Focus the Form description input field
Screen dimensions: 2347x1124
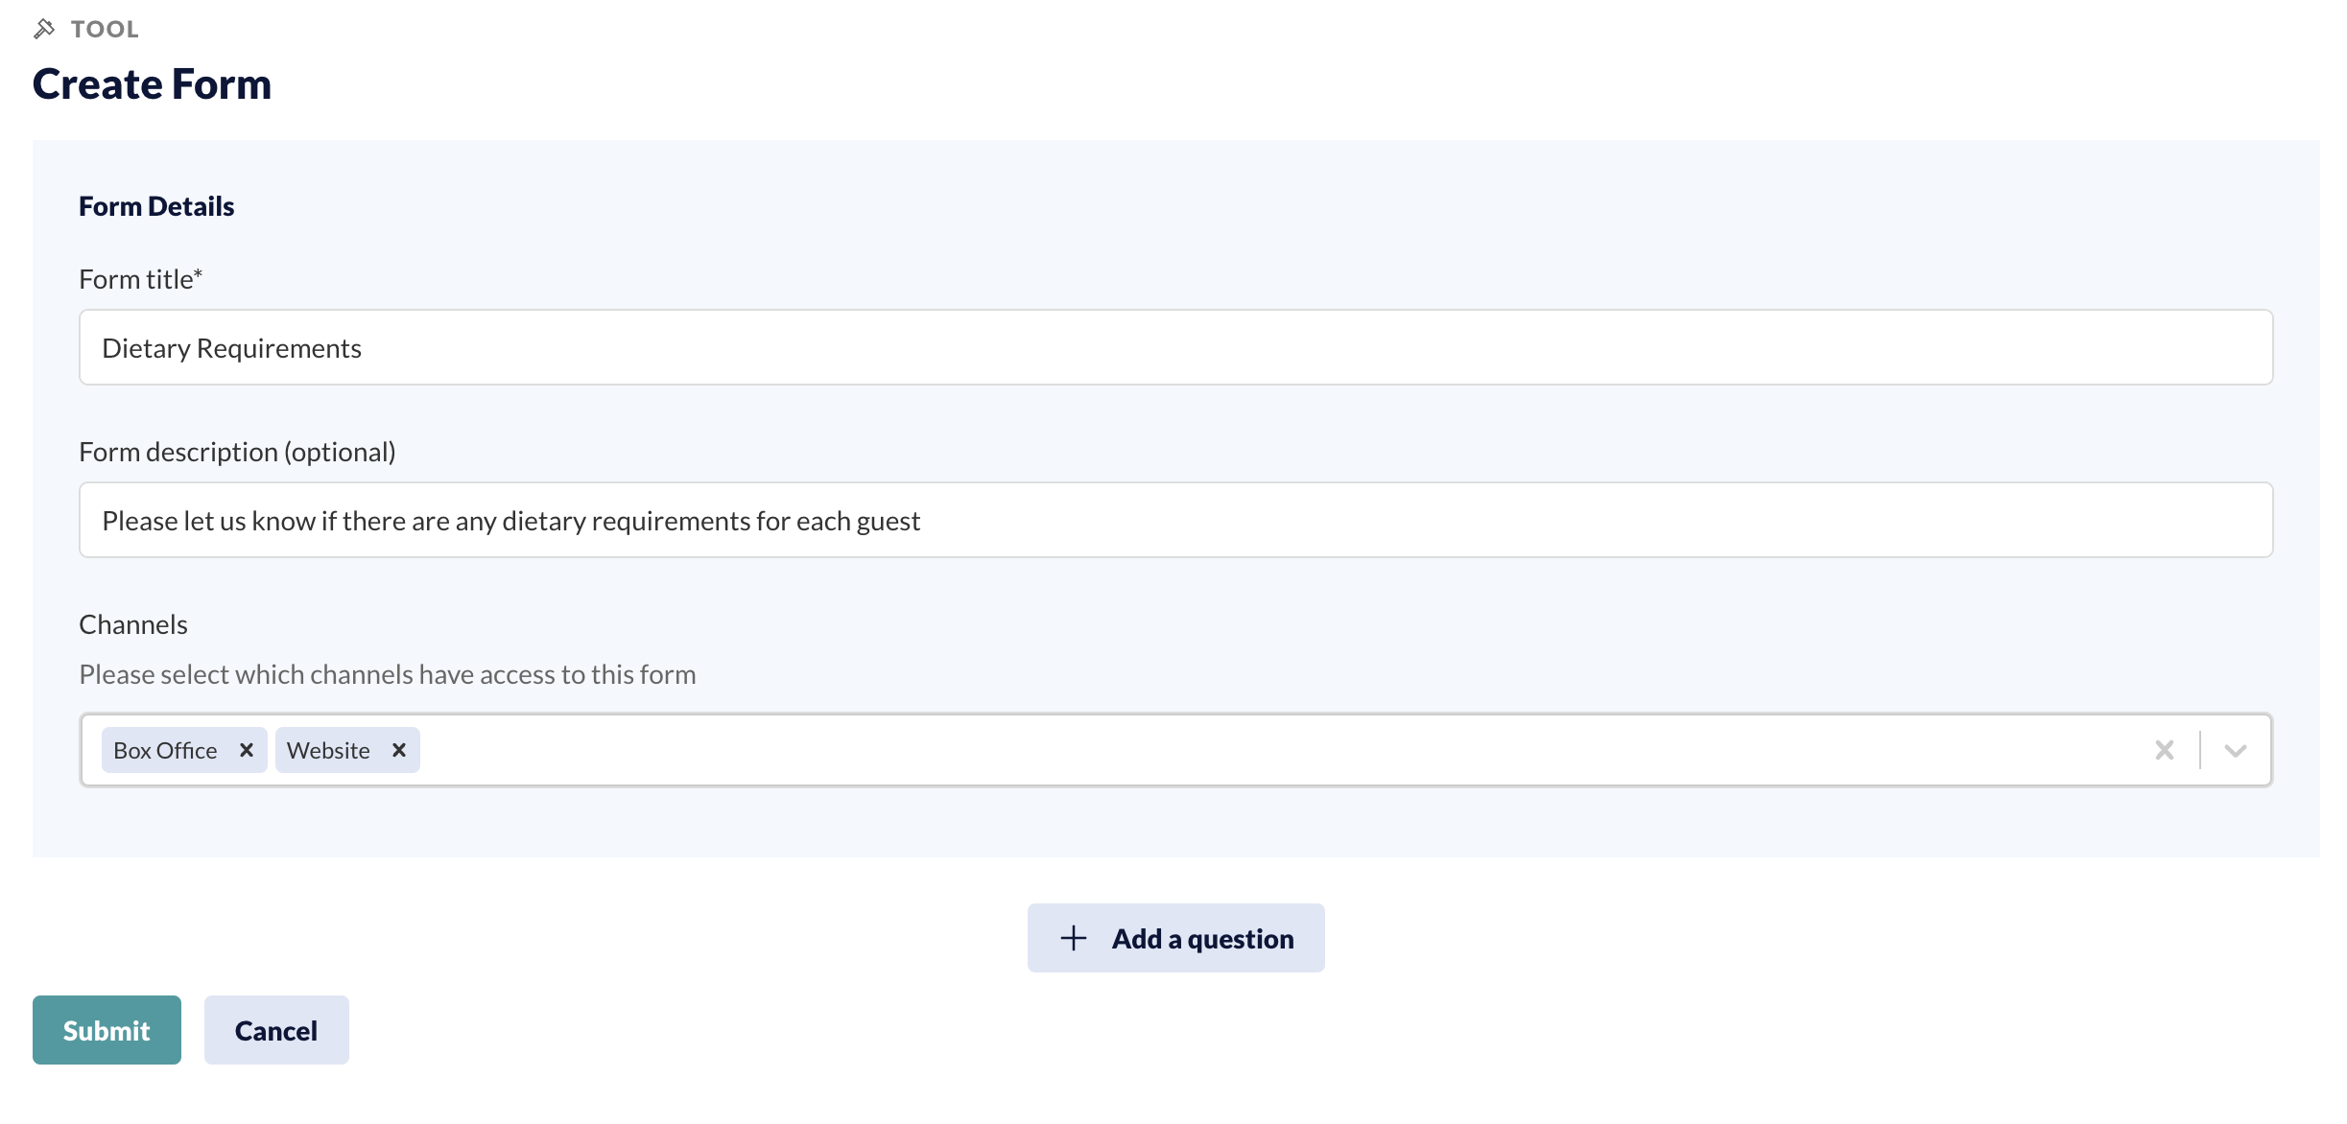coord(1175,520)
